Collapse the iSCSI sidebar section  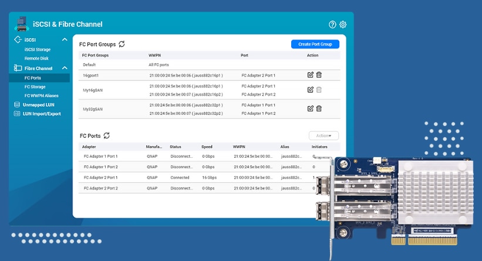pyautogui.click(x=65, y=40)
